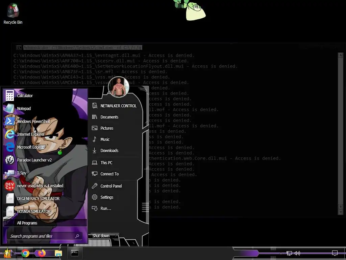346x260 pixels.
Task: Click the Start button on the taskbar
Action: click(7, 253)
